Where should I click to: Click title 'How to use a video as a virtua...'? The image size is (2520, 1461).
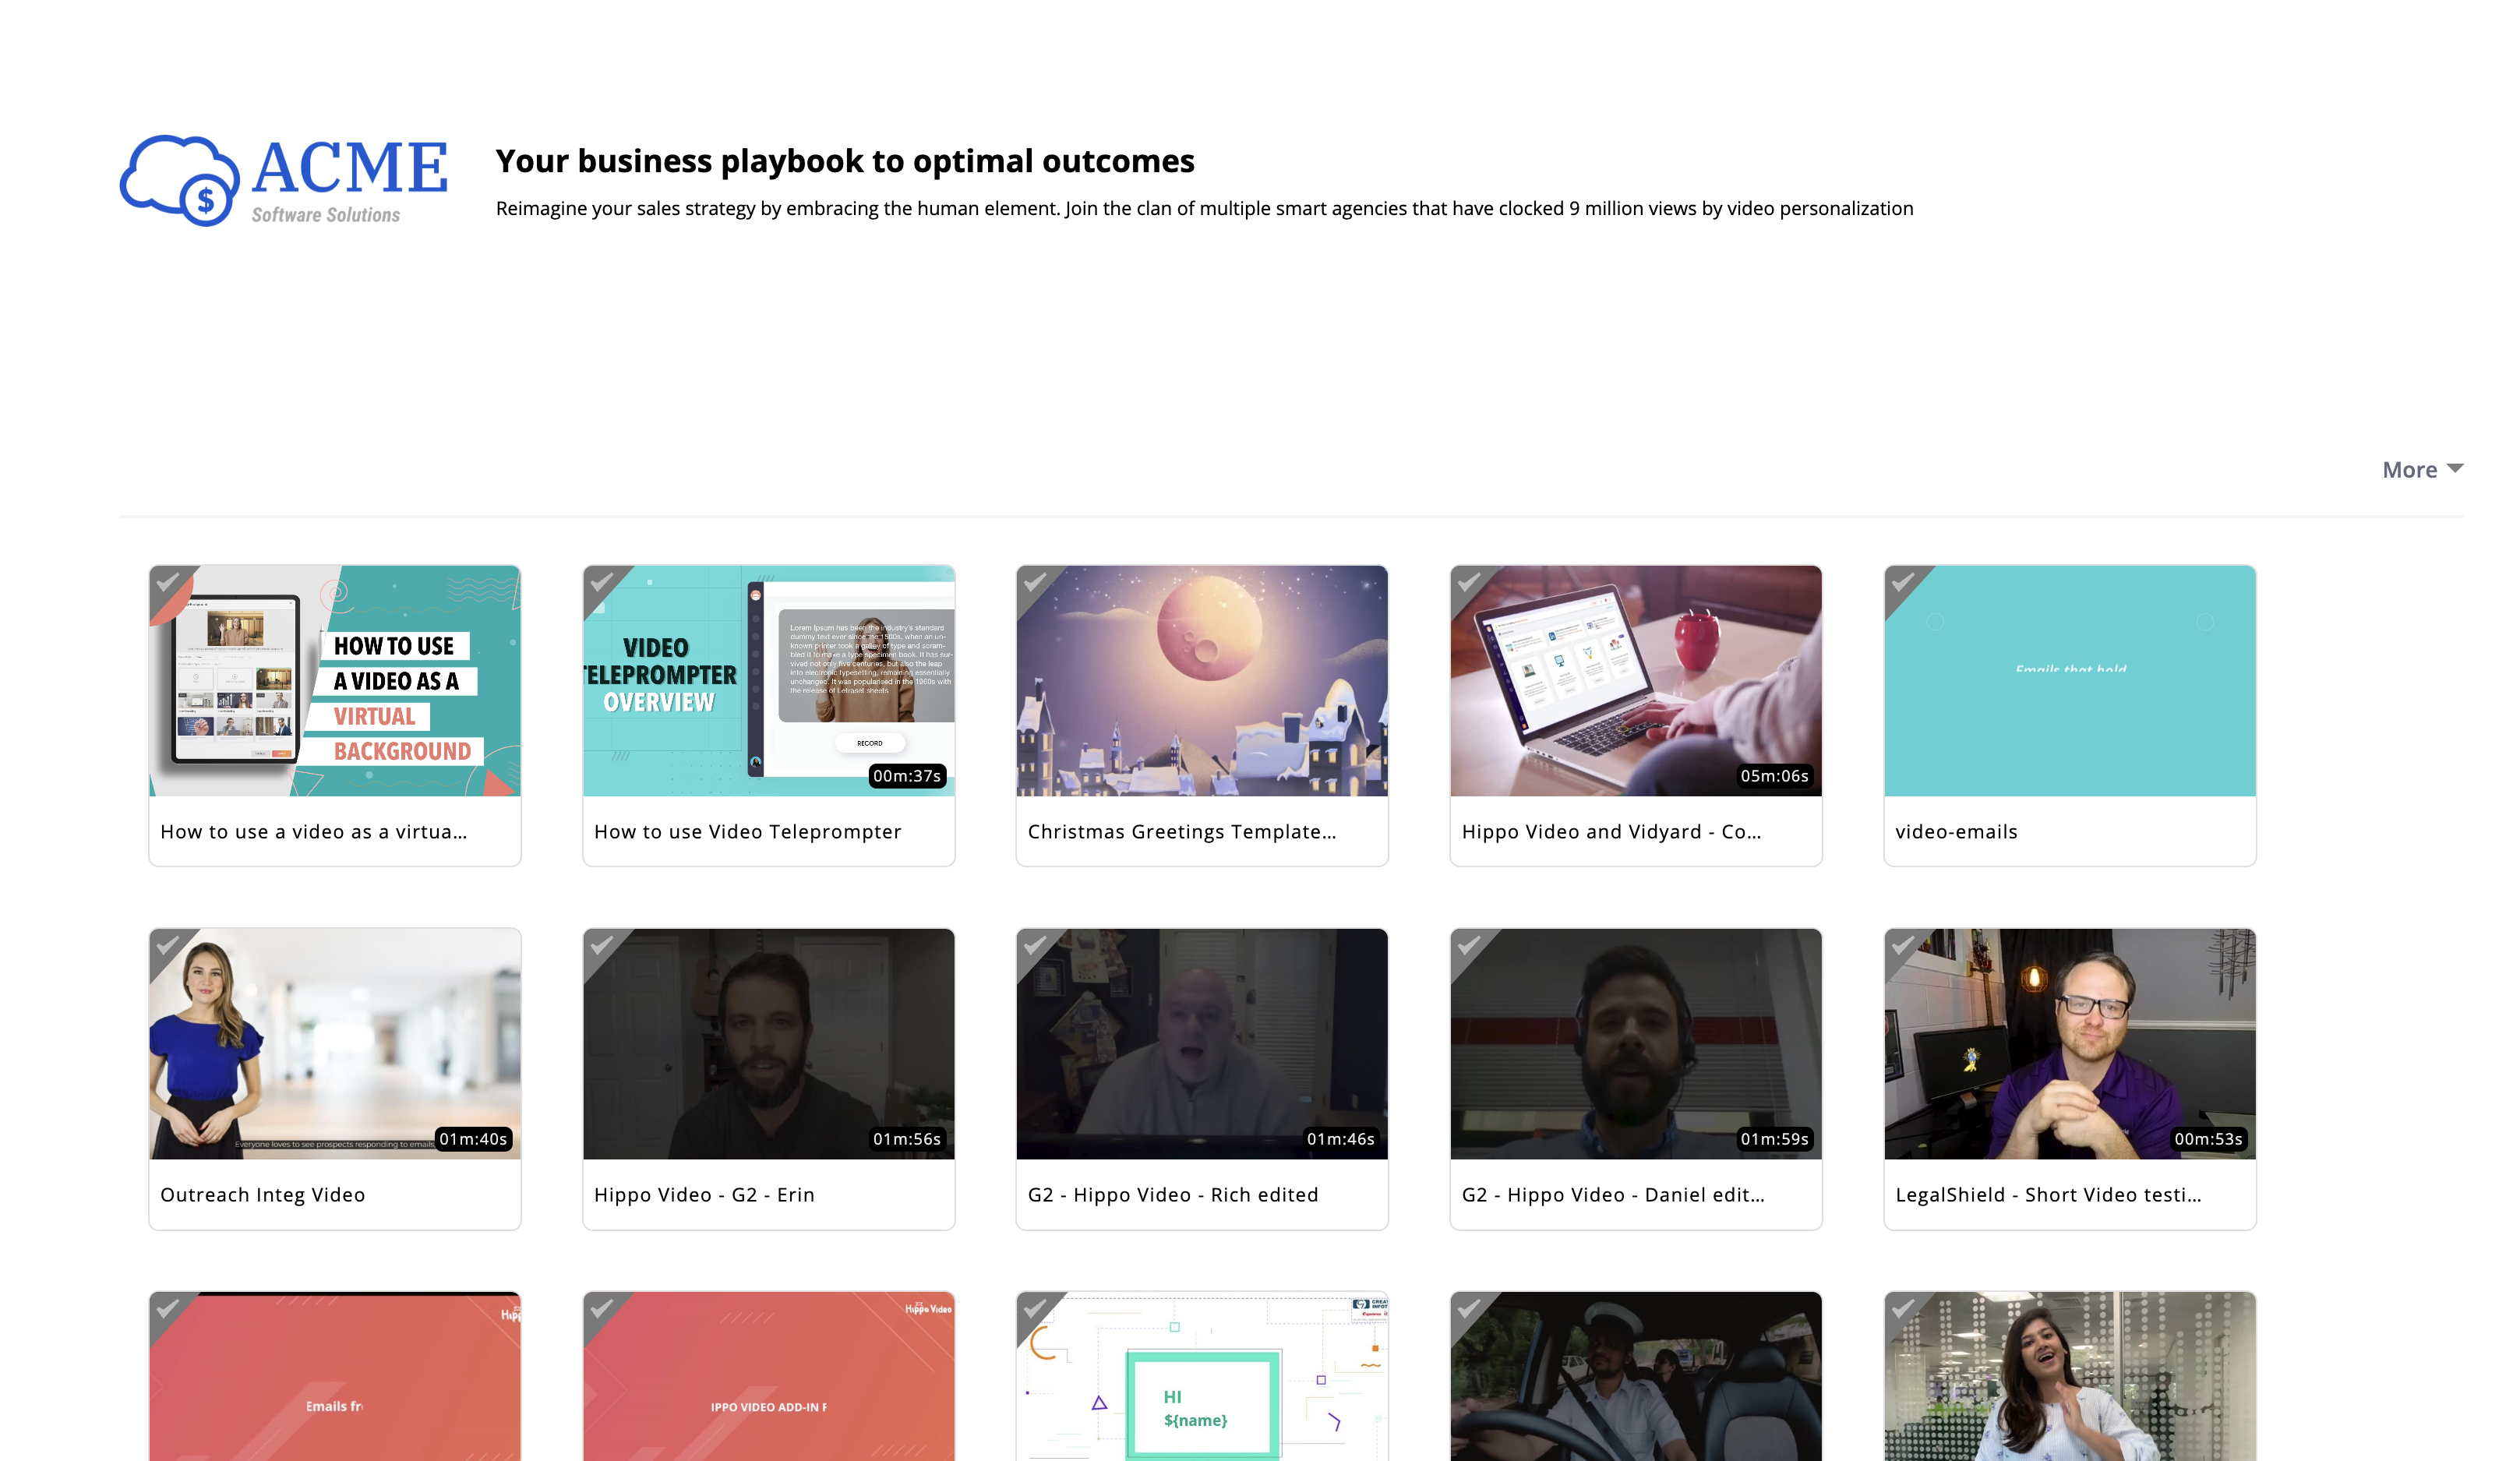[313, 832]
